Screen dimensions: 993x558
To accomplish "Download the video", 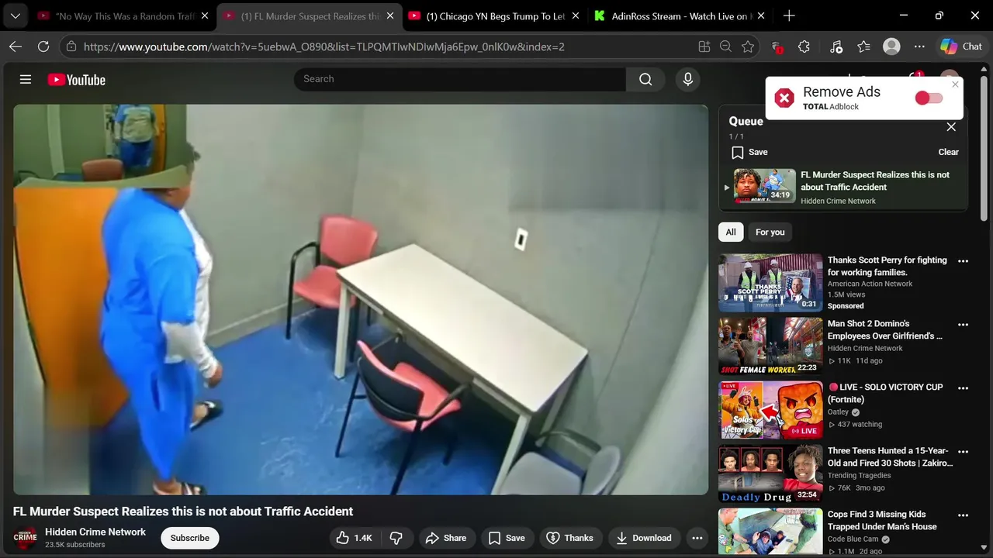I will point(643,538).
